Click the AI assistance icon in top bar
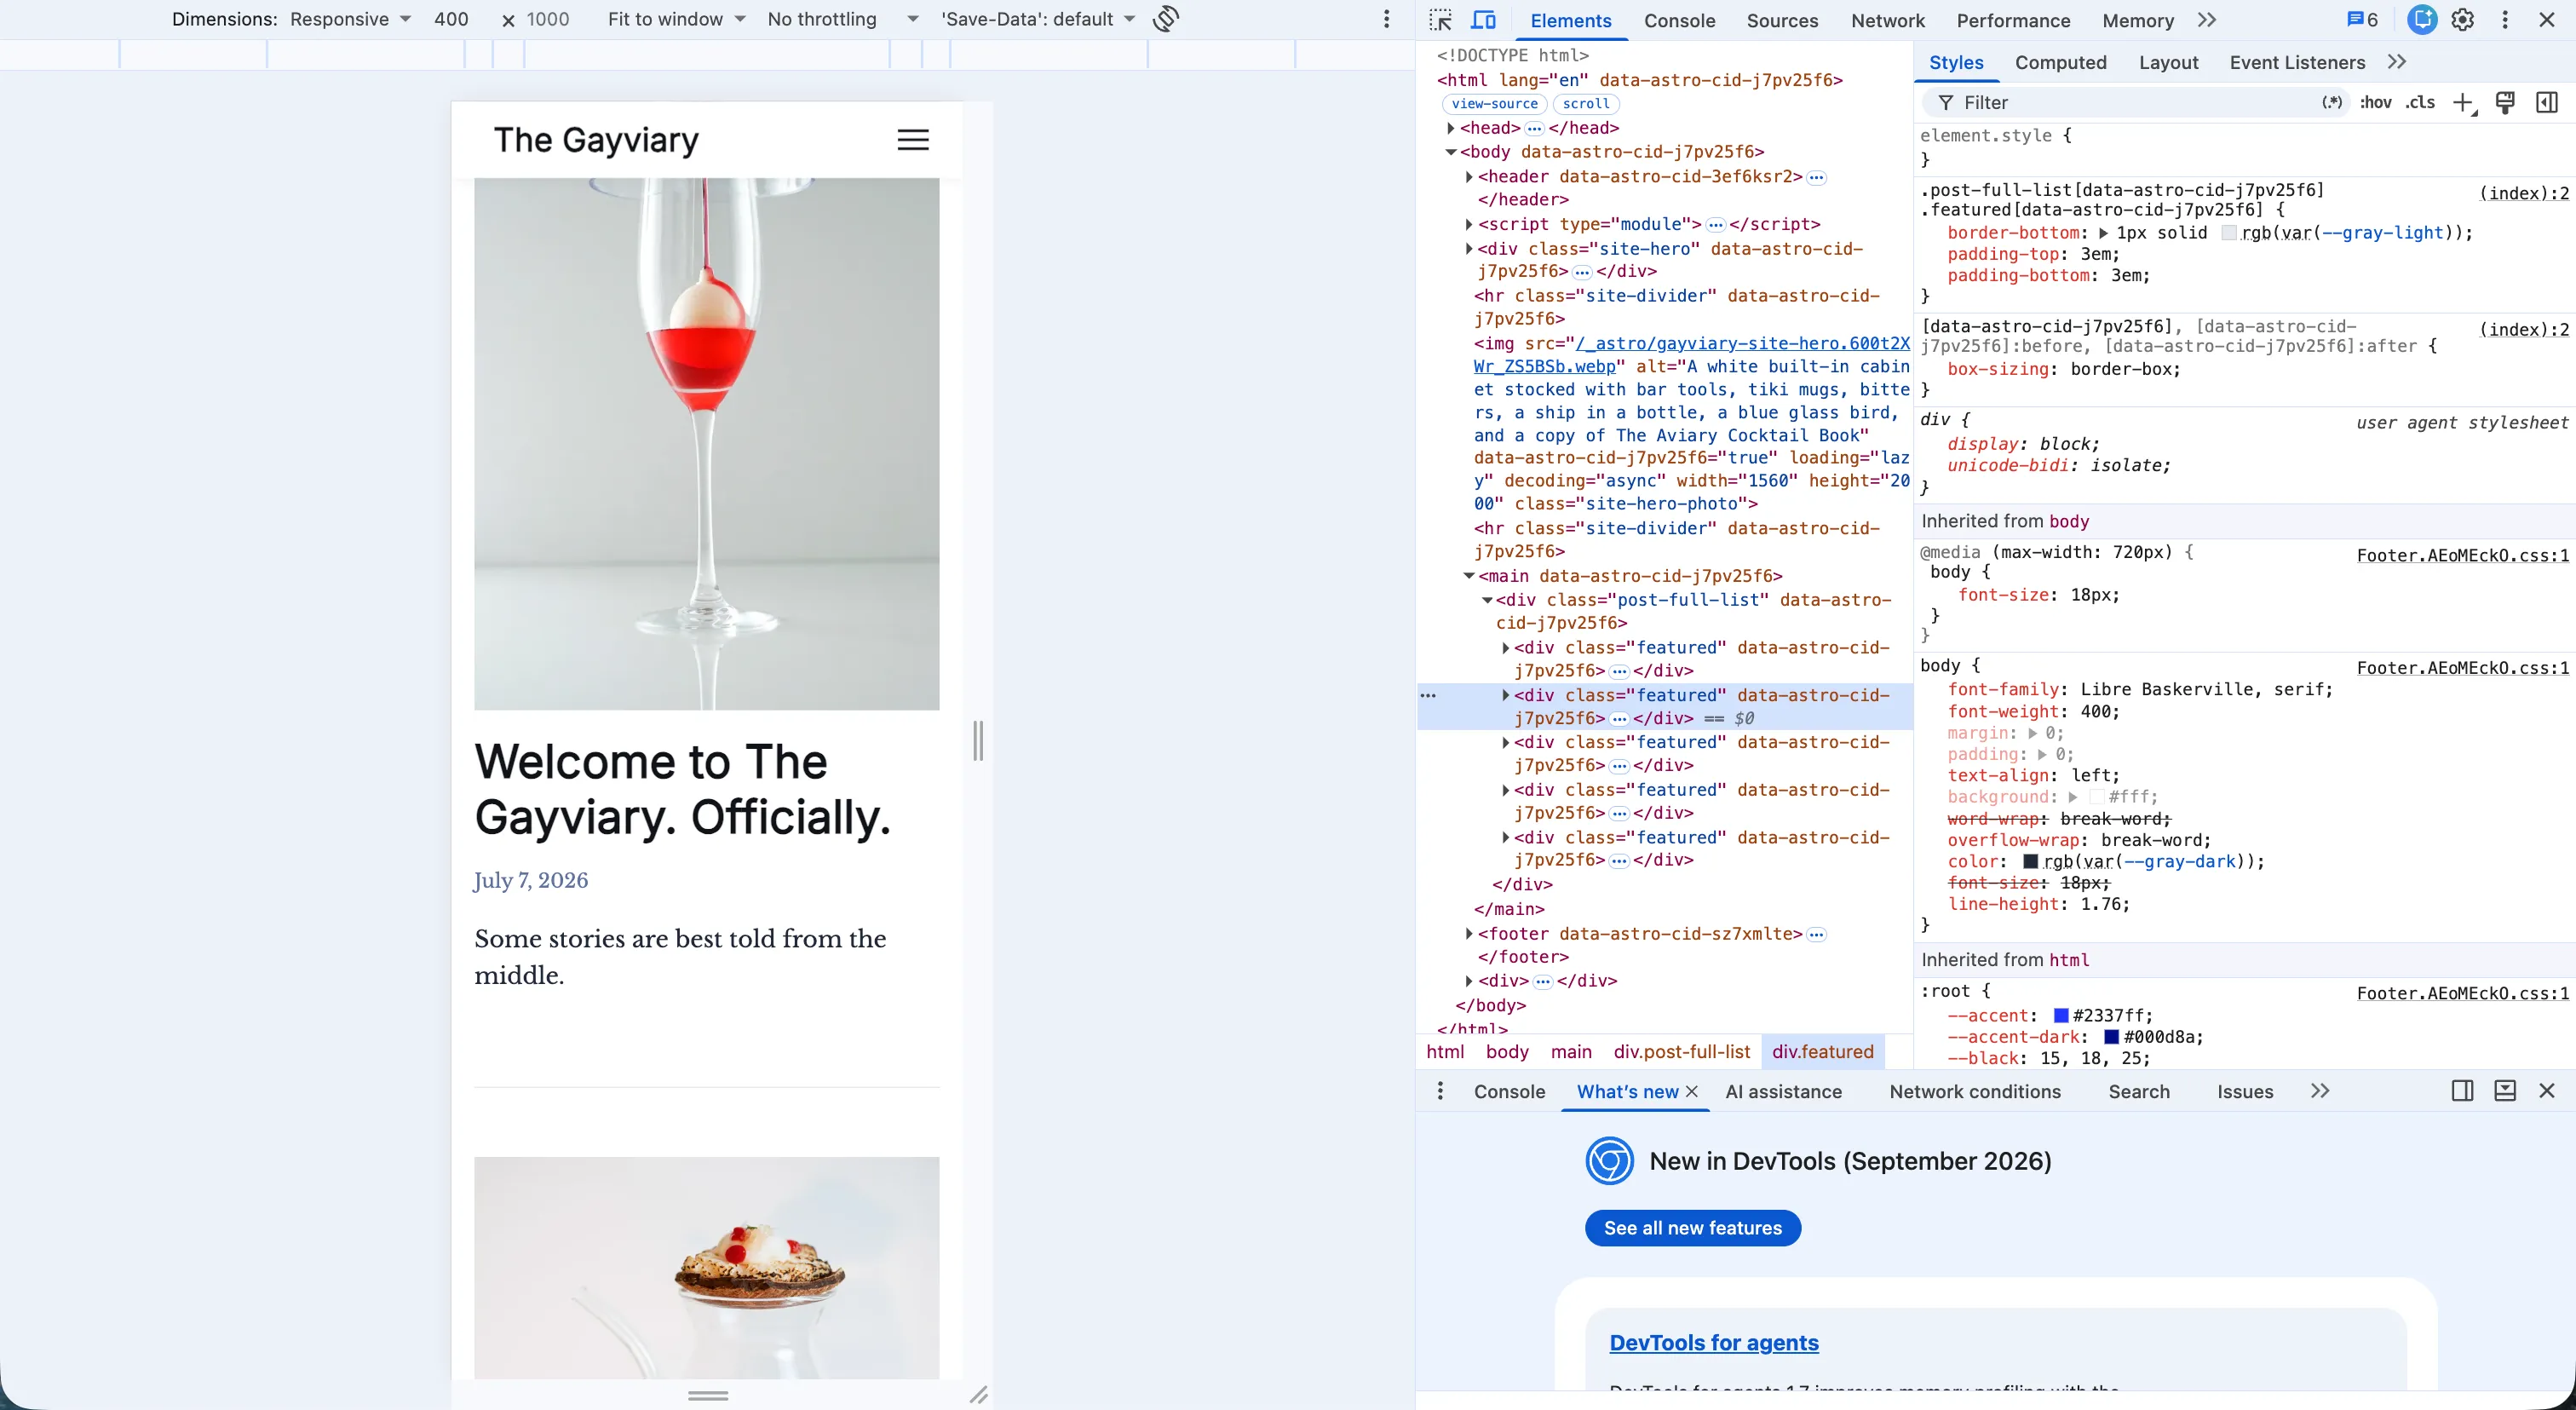Viewport: 2576px width, 1410px height. pos(2421,20)
